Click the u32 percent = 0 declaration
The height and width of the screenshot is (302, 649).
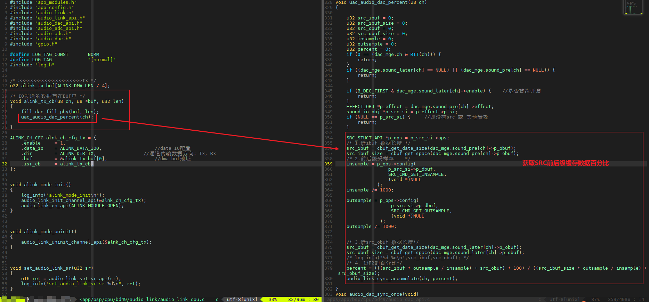tap(369, 49)
